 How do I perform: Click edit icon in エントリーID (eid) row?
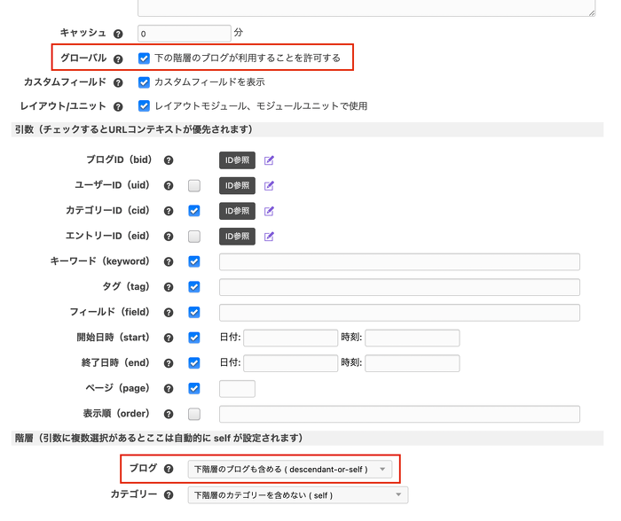pos(269,237)
